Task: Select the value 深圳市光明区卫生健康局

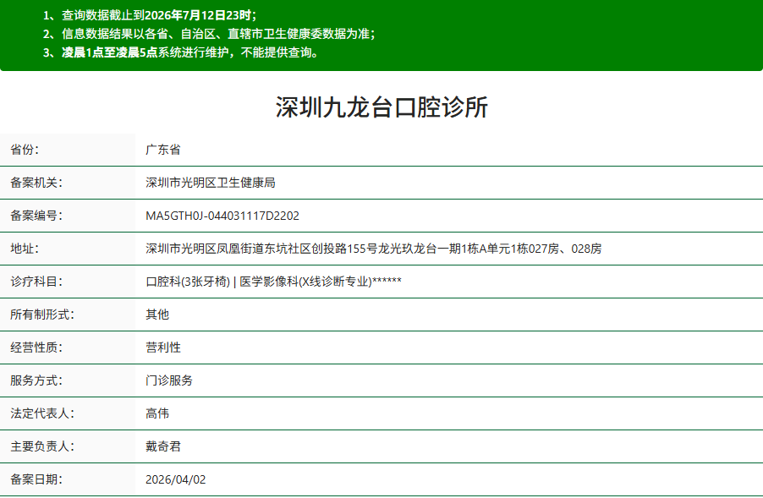Action: (211, 183)
